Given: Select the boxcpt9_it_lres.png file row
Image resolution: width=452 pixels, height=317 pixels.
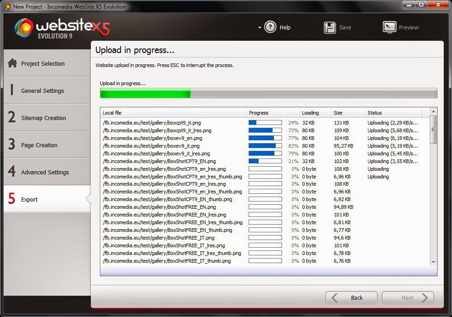Looking at the screenshot, I should 264,130.
